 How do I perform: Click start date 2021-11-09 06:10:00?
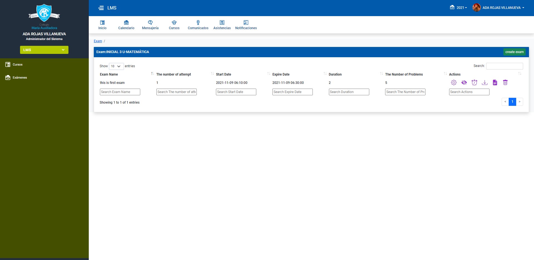[x=232, y=83]
